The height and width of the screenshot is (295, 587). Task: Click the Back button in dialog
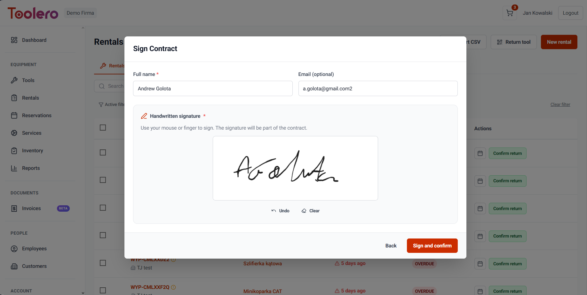point(391,246)
